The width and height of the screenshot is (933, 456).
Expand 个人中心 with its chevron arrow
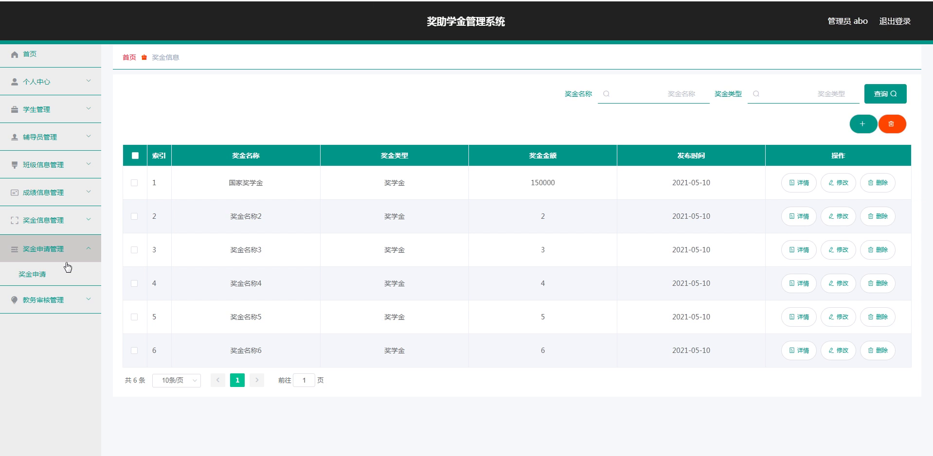click(89, 81)
